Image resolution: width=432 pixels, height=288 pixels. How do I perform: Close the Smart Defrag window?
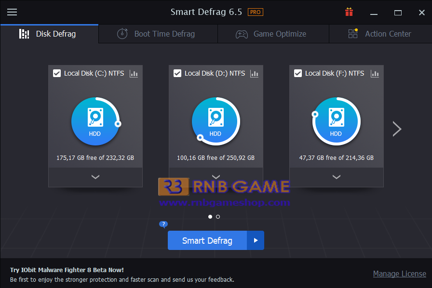422,13
